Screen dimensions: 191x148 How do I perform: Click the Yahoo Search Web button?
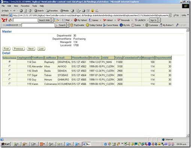[44, 20]
